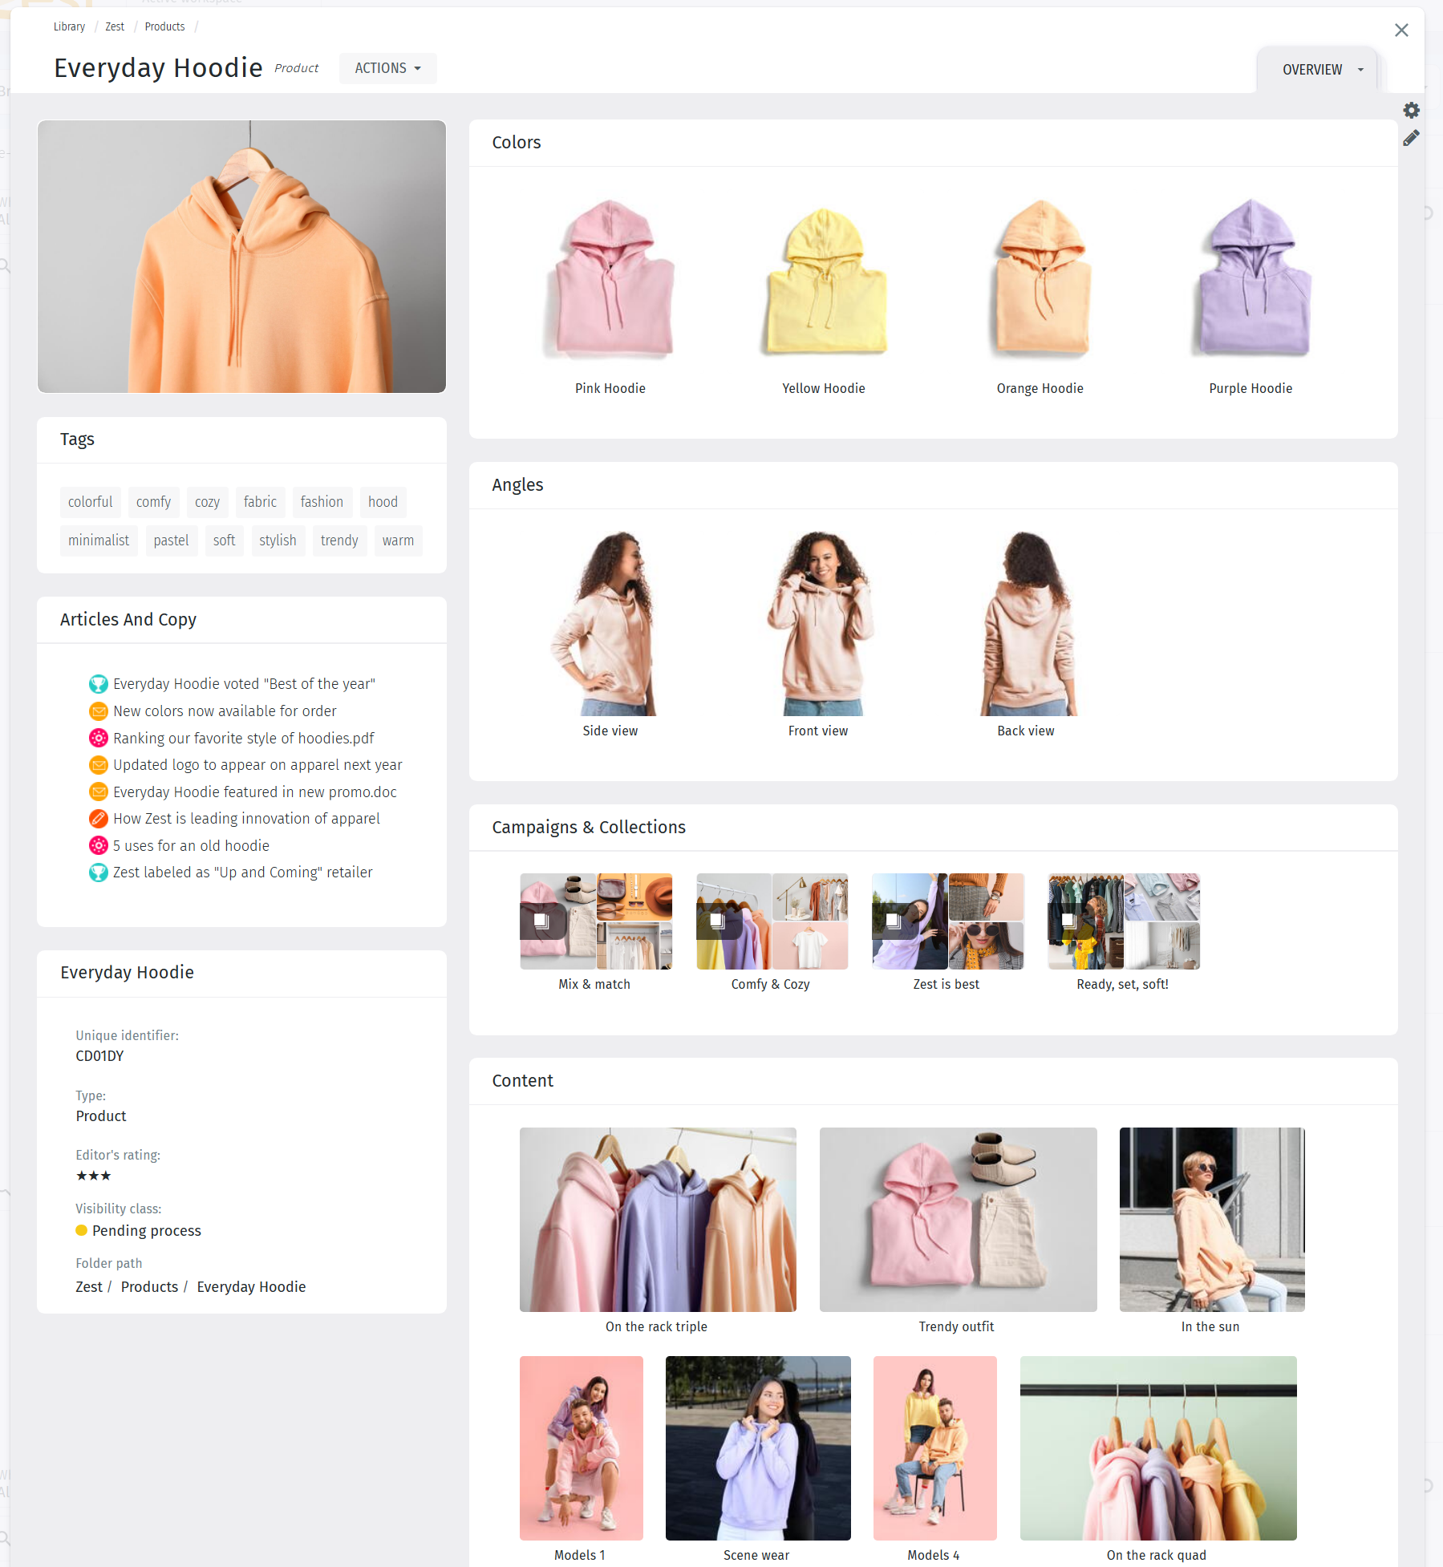Open the Actions dropdown
The height and width of the screenshot is (1567, 1443).
coord(387,68)
